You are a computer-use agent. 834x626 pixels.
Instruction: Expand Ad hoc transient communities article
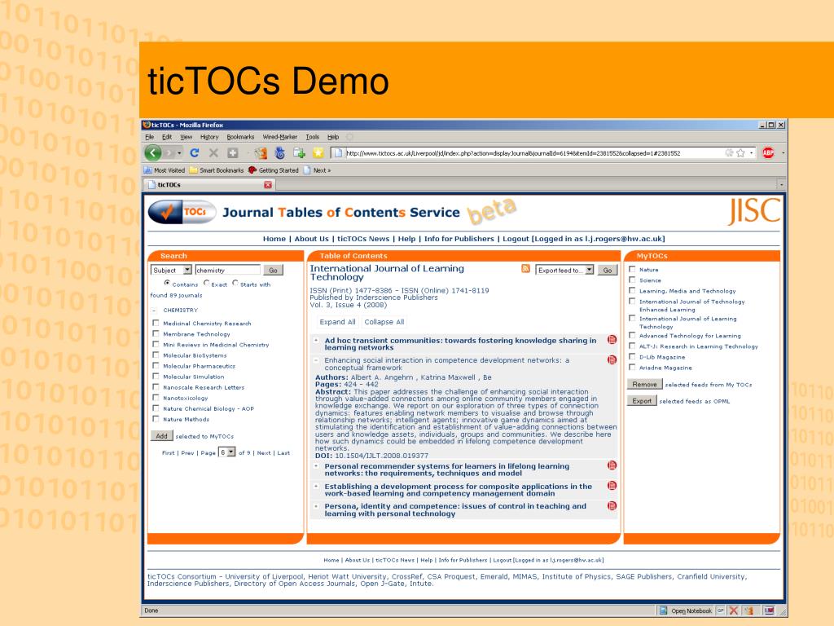click(316, 340)
